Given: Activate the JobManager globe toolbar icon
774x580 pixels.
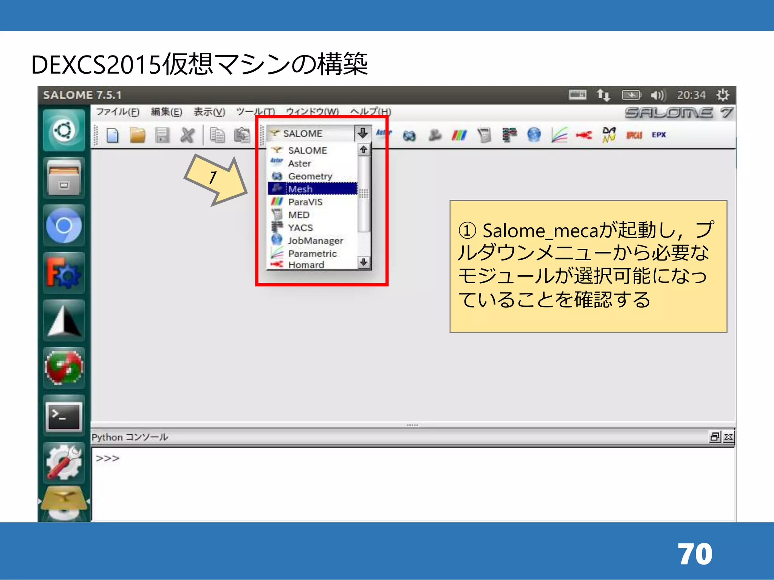Looking at the screenshot, I should point(534,135).
